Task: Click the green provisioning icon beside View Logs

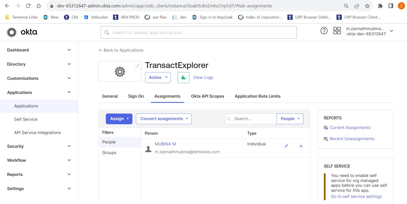Action: click(183, 78)
